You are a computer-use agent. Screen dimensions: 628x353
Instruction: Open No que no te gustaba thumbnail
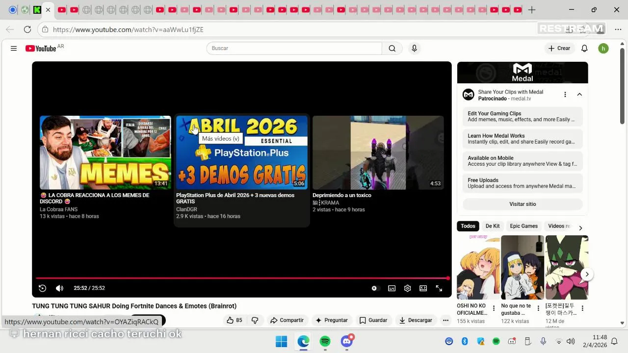523,267
